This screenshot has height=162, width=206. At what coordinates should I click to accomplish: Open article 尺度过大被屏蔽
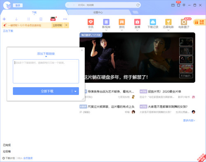pyautogui.click(x=111, y=106)
